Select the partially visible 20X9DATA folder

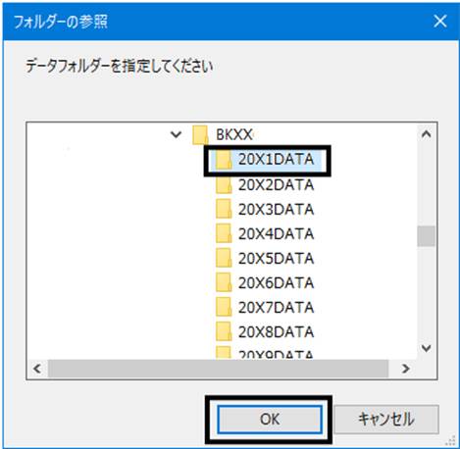pyautogui.click(x=265, y=354)
